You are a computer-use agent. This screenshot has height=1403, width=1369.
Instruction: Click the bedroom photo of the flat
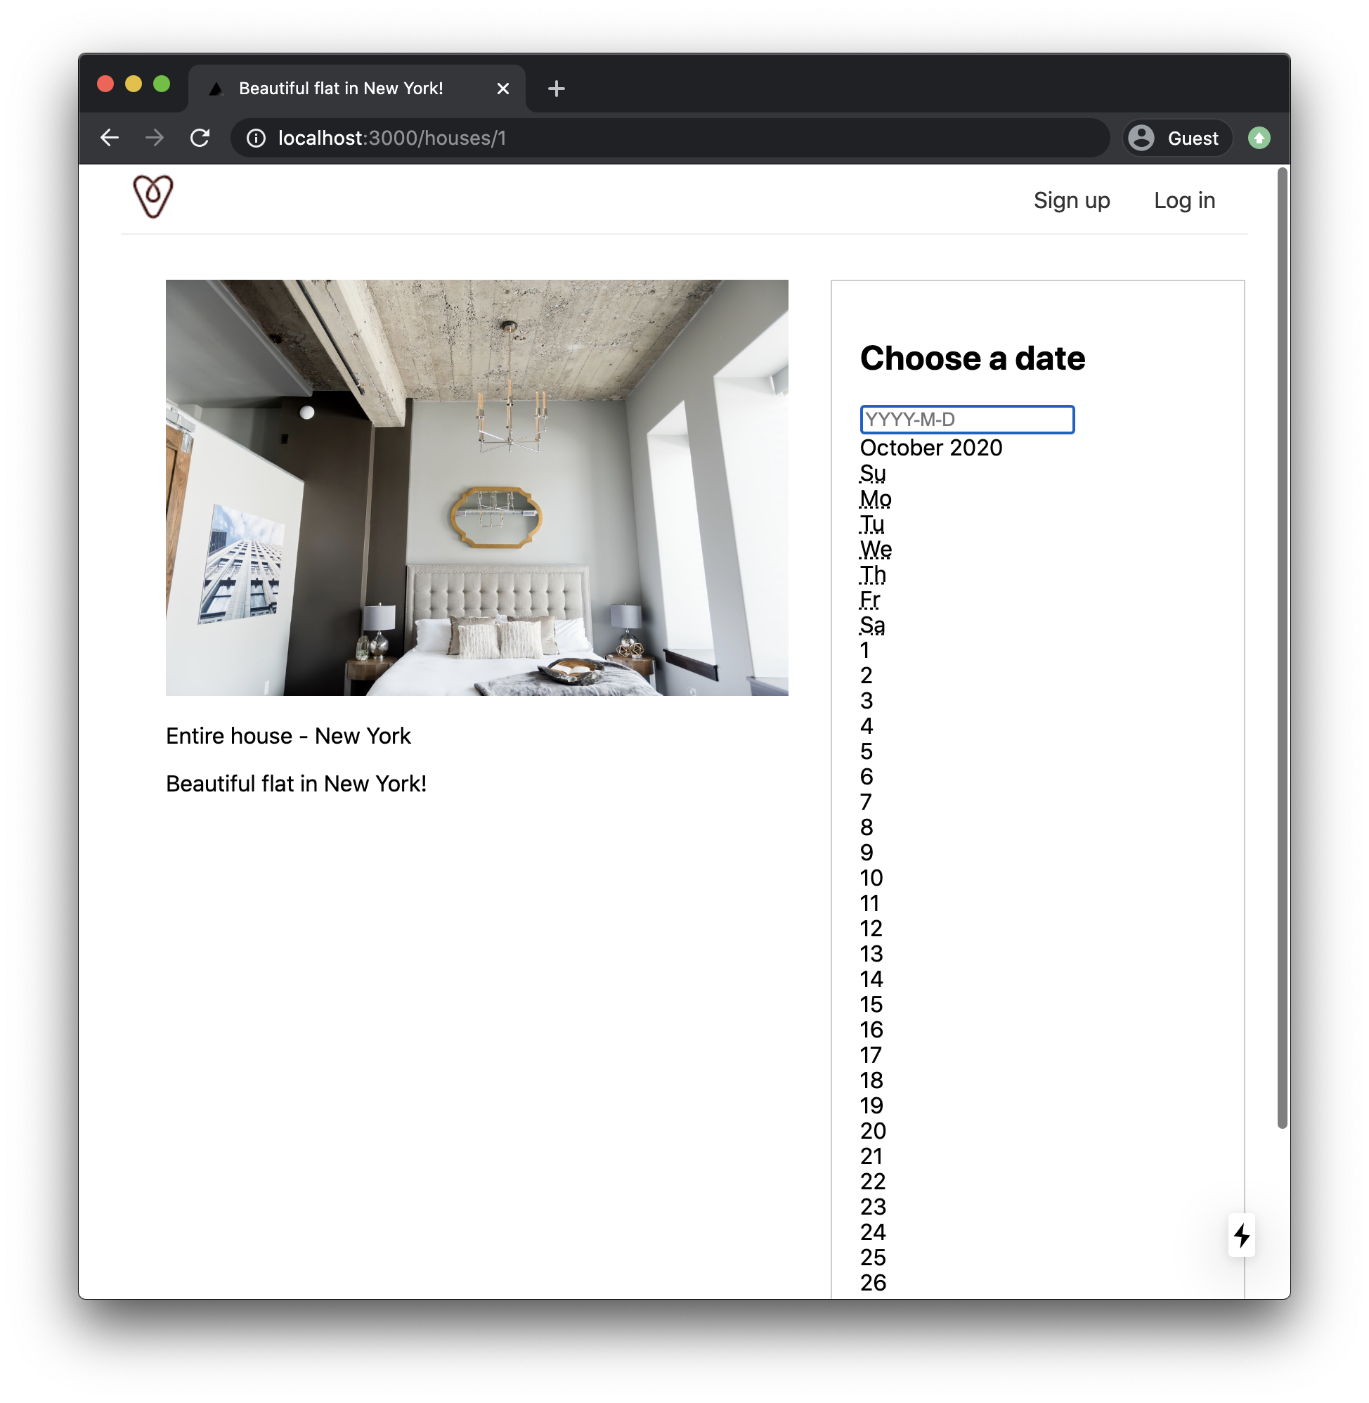476,488
